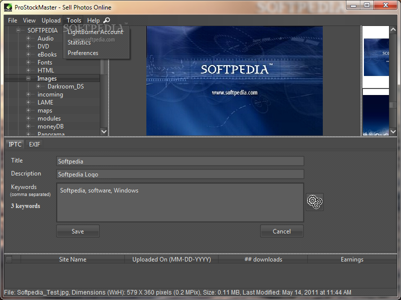Cancel the metadata edits
Screen dimensions: 401x300
coord(282,231)
